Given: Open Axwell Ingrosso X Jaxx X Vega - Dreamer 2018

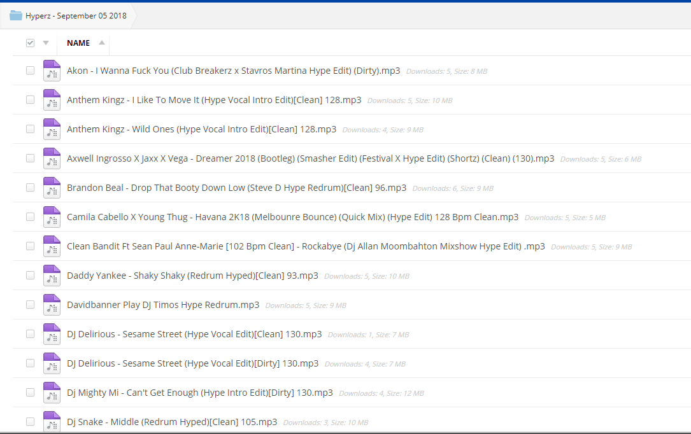Looking at the screenshot, I should [x=311, y=158].
